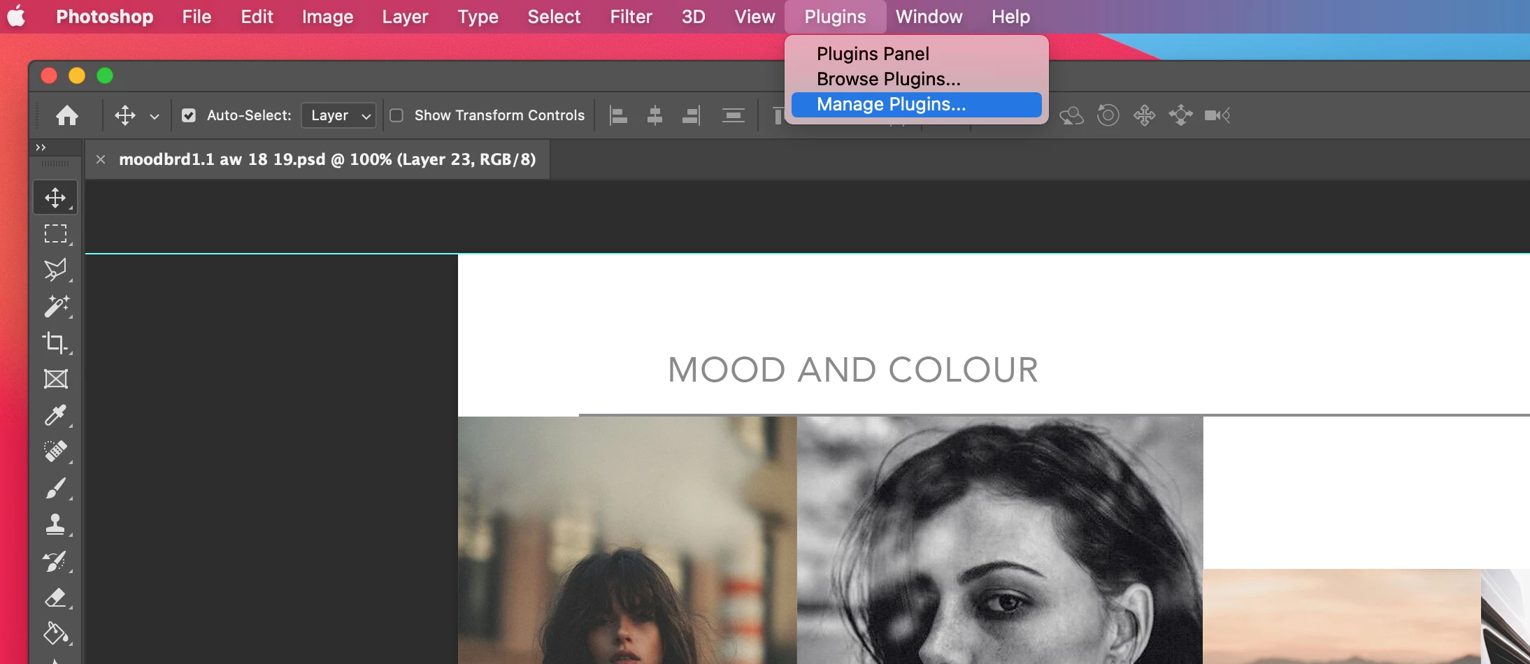
Task: Go to Photoshop Home screen
Action: click(67, 115)
